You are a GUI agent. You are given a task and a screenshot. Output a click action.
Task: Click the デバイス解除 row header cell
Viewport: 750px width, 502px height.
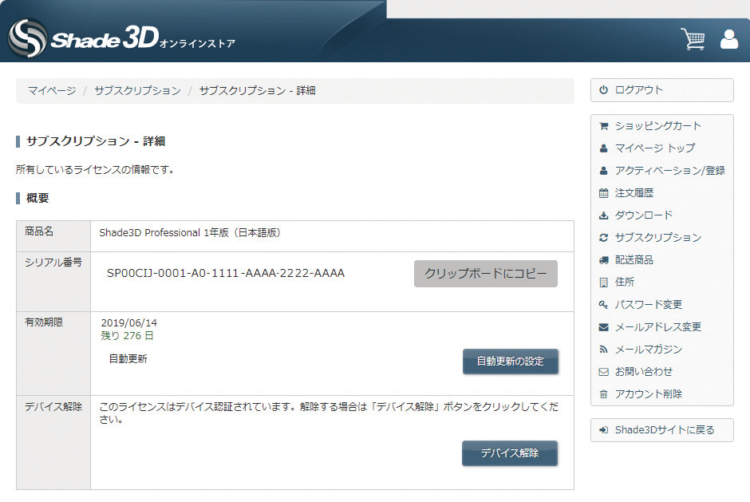[53, 443]
